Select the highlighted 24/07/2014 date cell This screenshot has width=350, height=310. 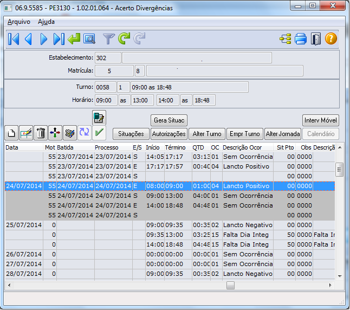tap(24, 186)
